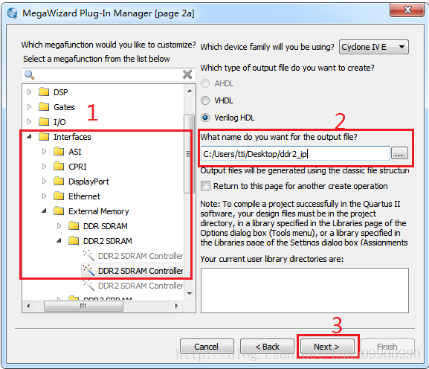The width and height of the screenshot is (429, 369).
Task: Click the browse ... button for output file
Action: [x=399, y=153]
